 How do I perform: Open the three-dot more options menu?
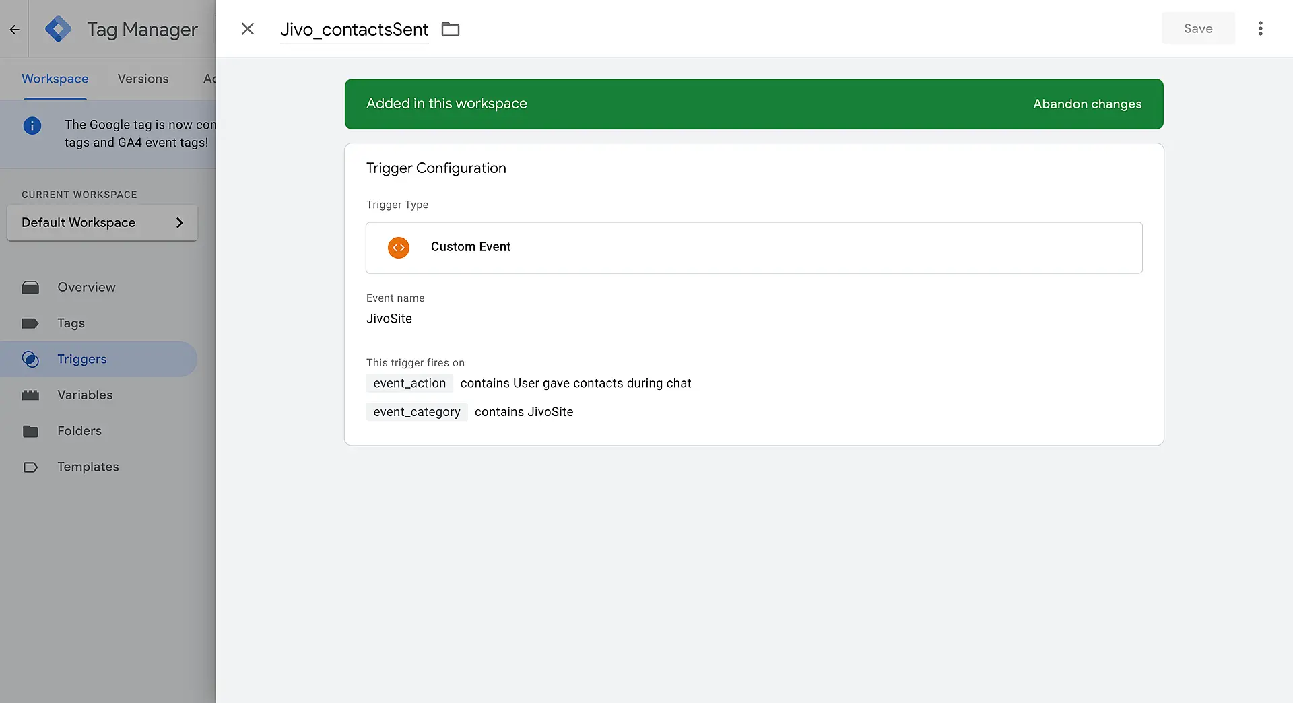[1260, 28]
